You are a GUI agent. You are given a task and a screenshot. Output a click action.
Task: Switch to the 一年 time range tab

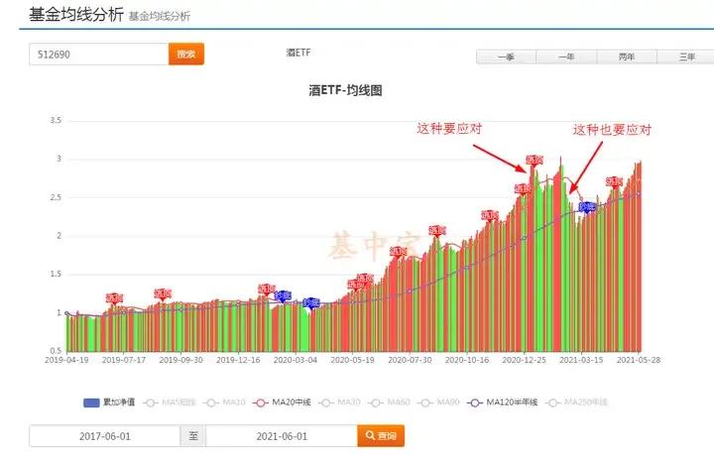566,57
